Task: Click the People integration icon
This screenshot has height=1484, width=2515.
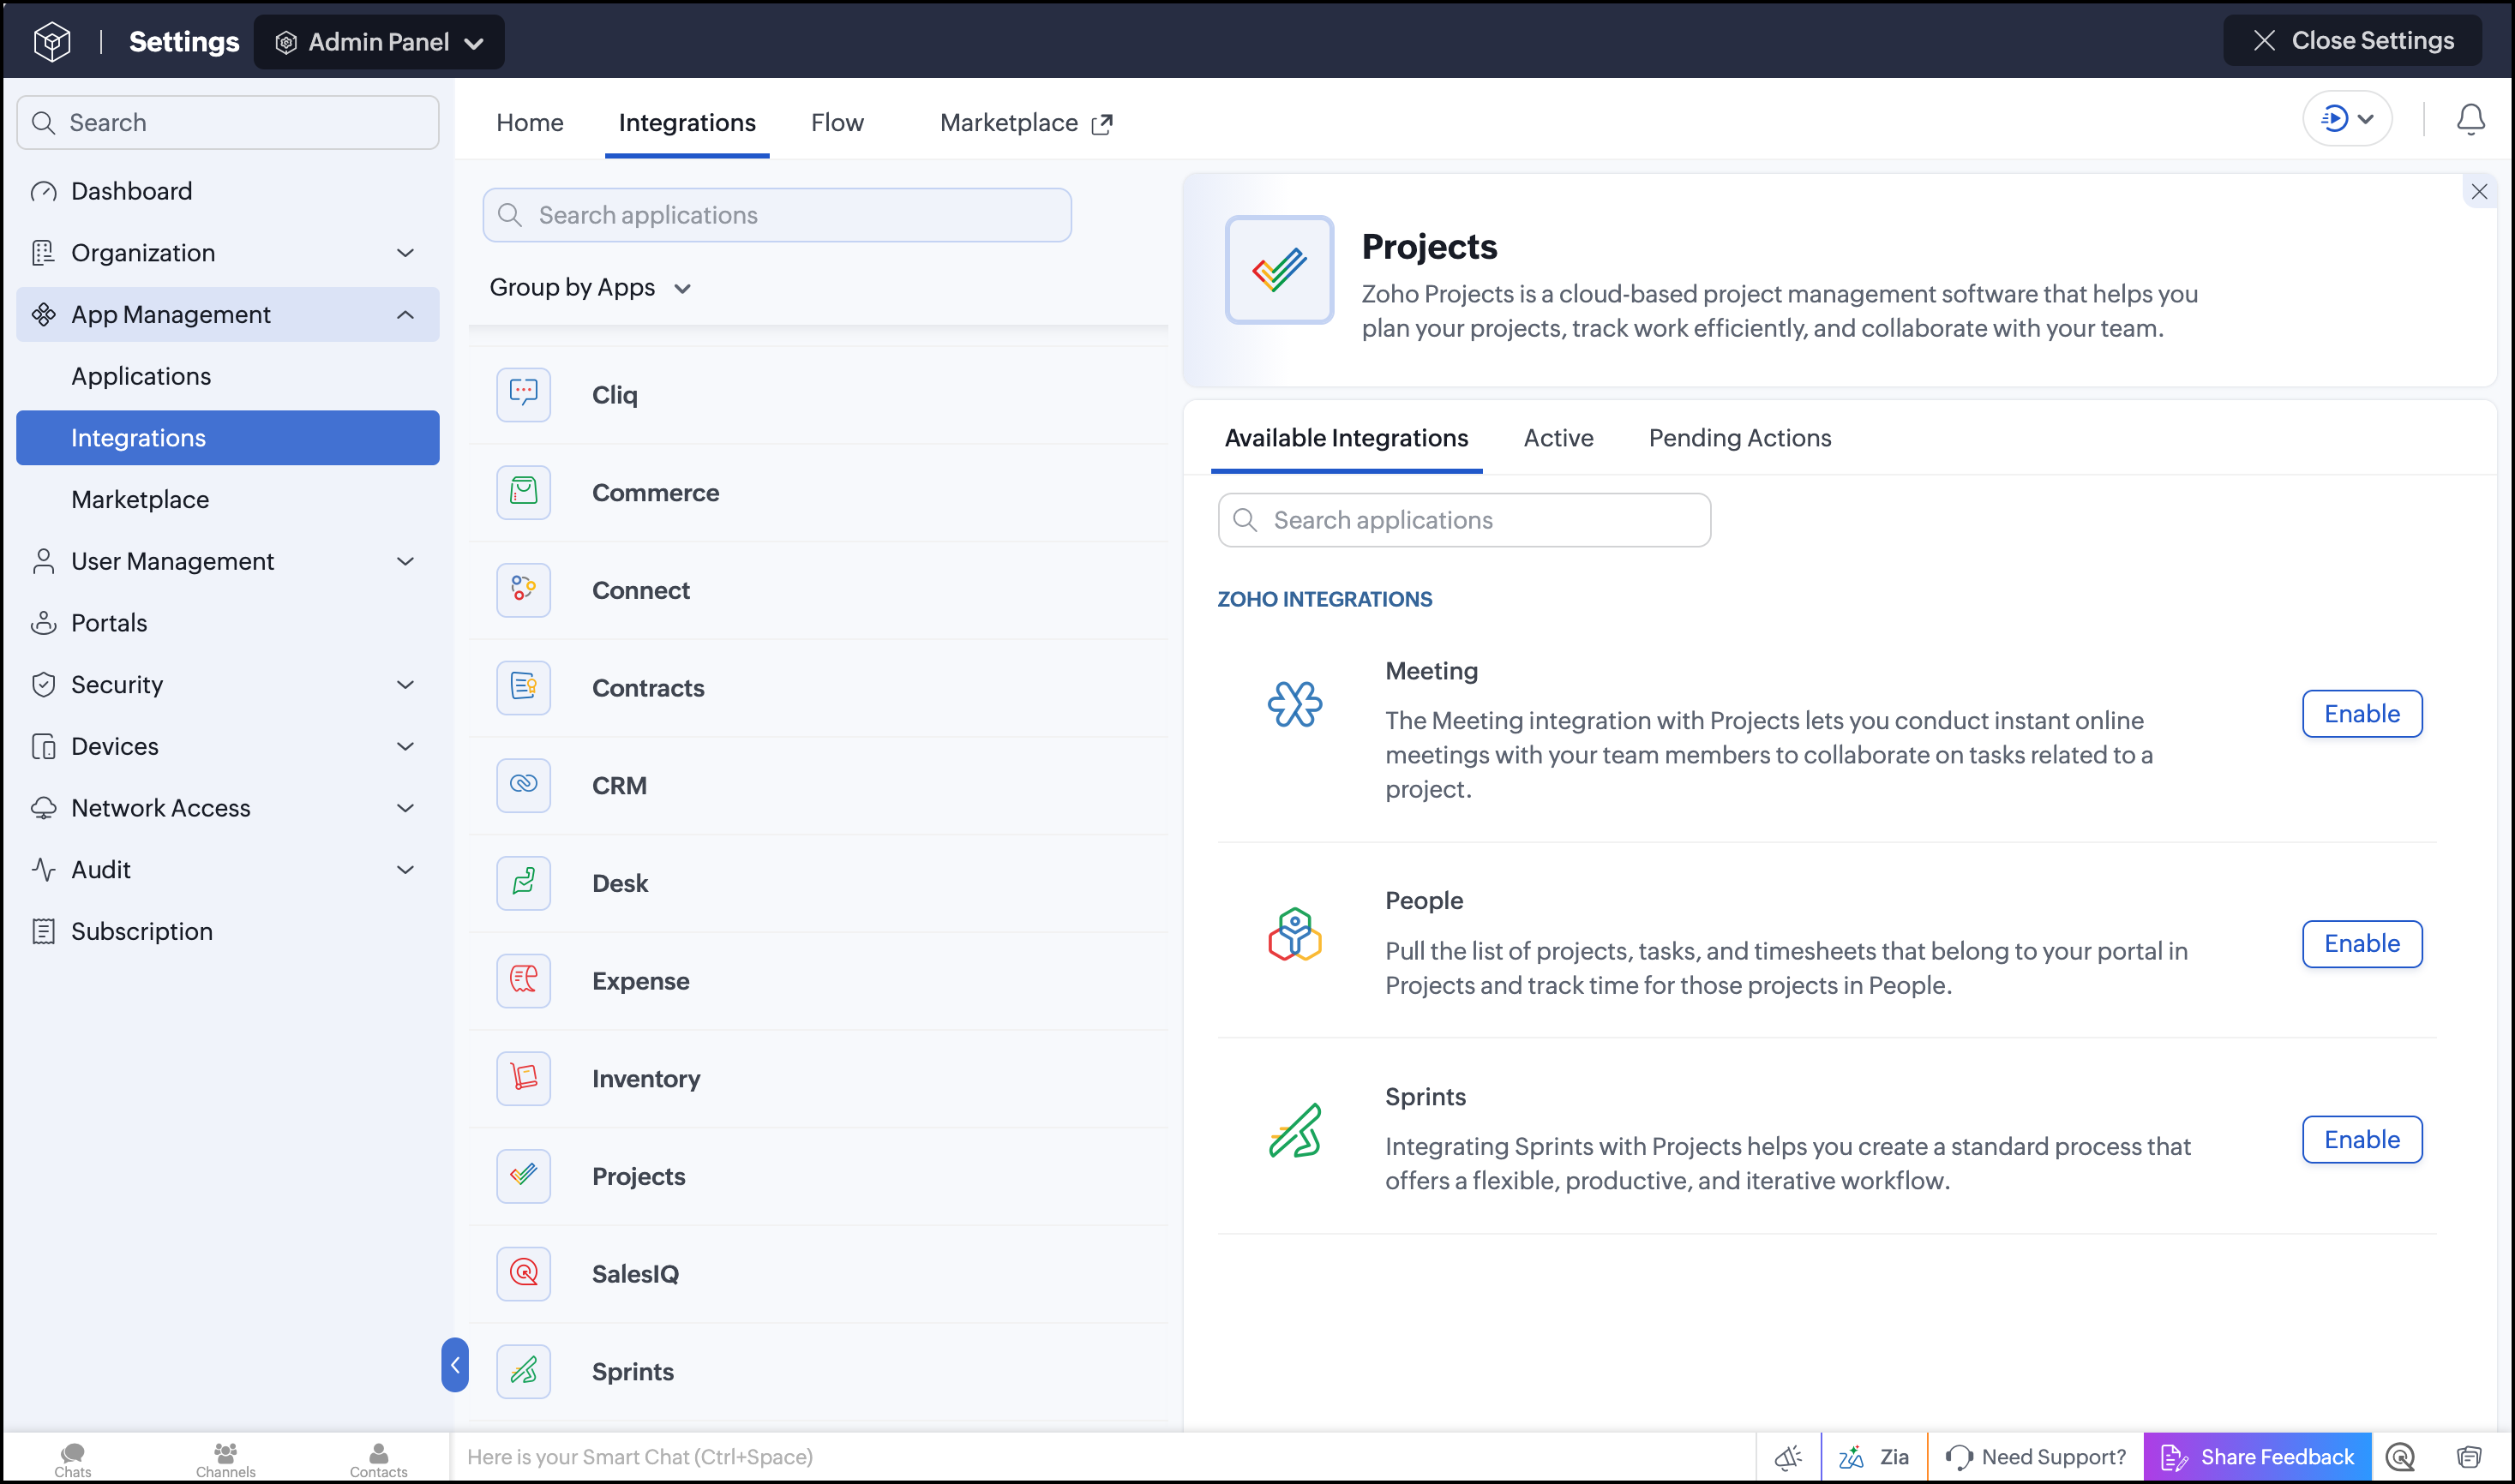Action: pos(1294,934)
